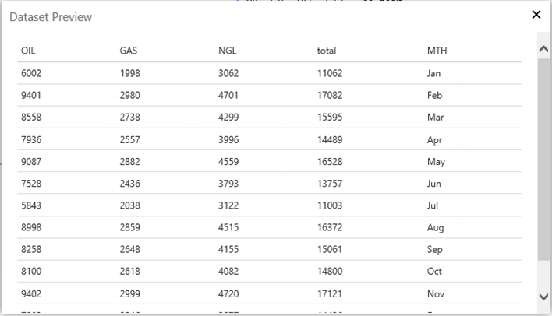Select total value 16372 in Aug row
Viewport: 552px width, 316px height.
pos(330,228)
